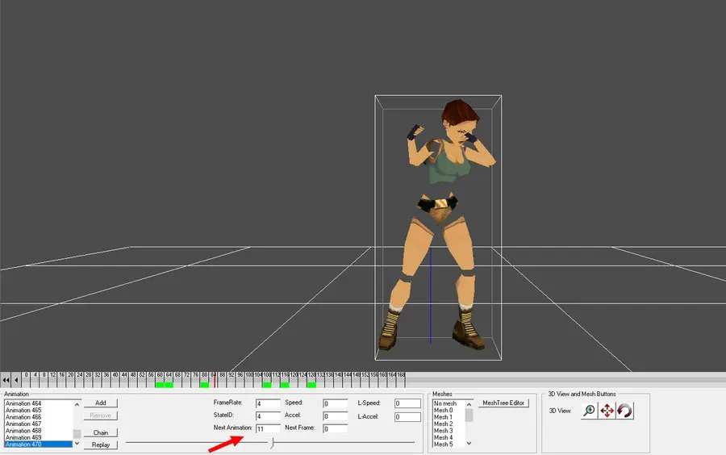Click the animation frame slider handle
The width and height of the screenshot is (726, 455).
tap(271, 442)
